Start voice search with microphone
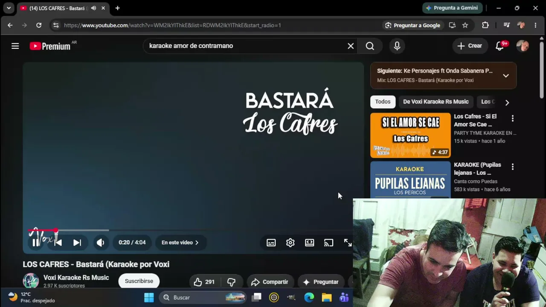This screenshot has width=546, height=307. 397,46
